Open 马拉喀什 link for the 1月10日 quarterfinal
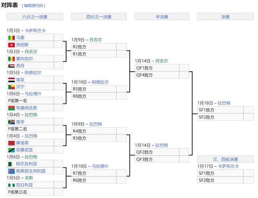 pyautogui.click(x=100, y=166)
